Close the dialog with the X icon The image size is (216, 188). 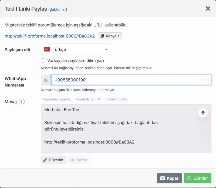[208, 9]
